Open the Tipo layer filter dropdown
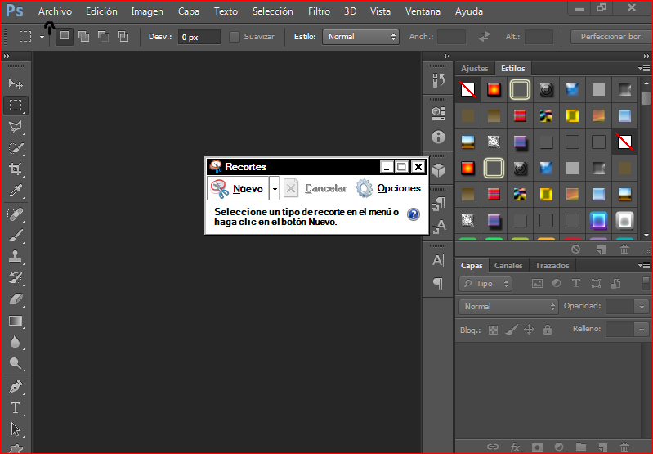The height and width of the screenshot is (454, 653). (x=485, y=284)
